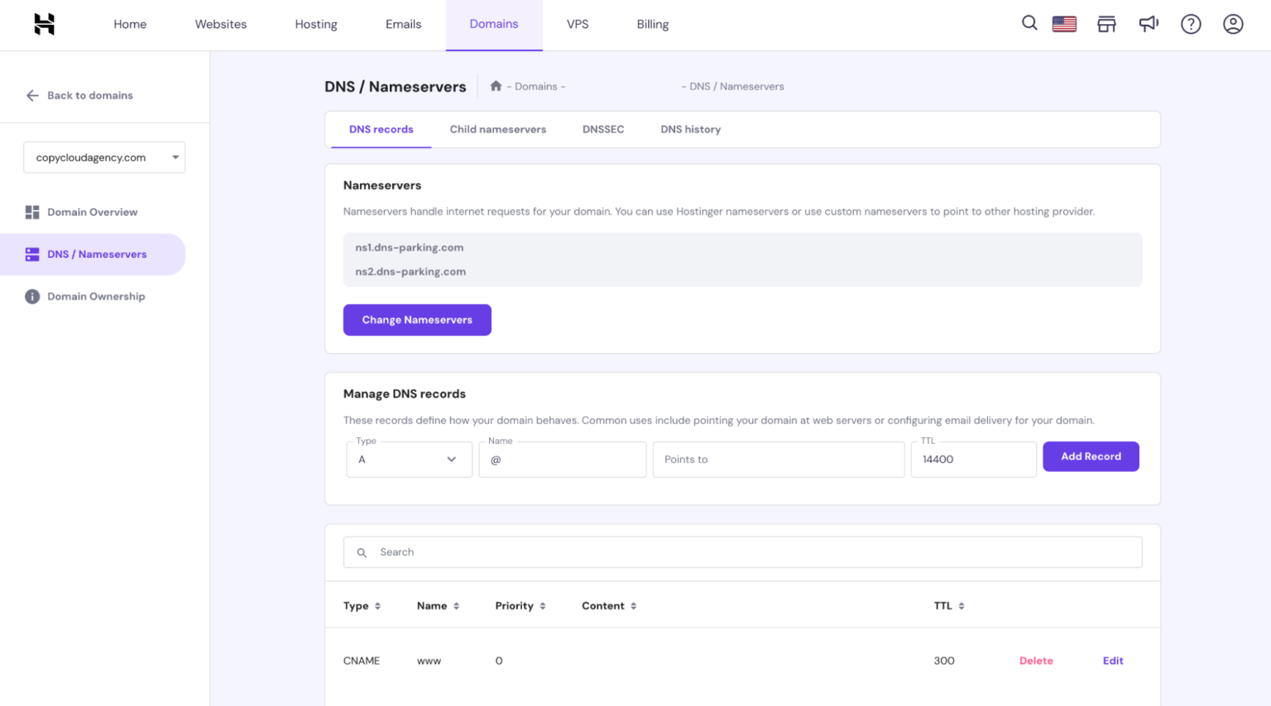
Task: Open search from the top navigation bar
Action: [x=1029, y=23]
